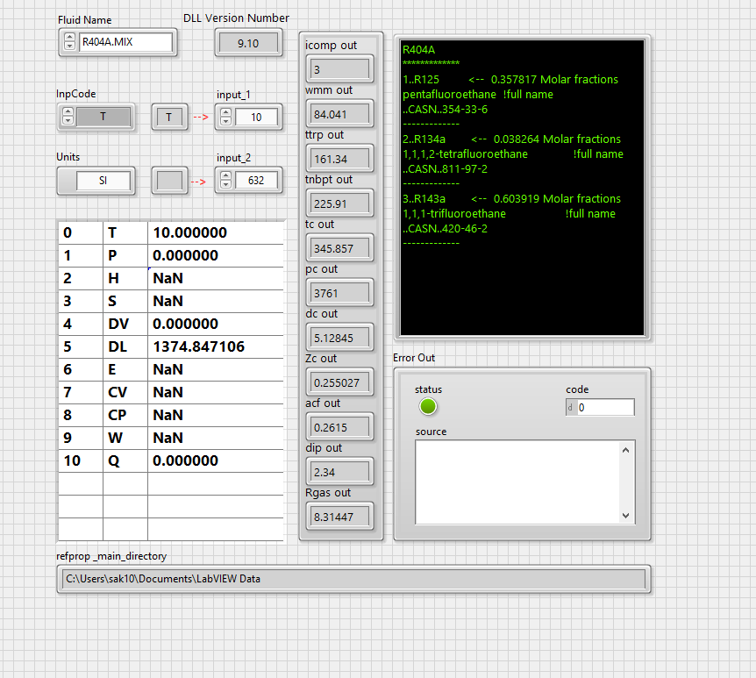The width and height of the screenshot is (756, 678).
Task: Toggle the blank mode button beside input_2
Action: point(169,180)
